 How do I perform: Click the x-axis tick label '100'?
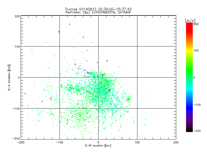coord(137,142)
